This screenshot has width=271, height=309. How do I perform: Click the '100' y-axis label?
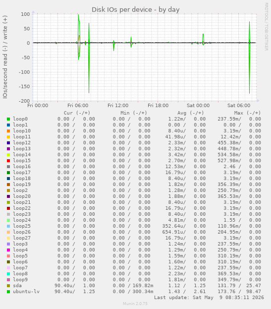[x=26, y=14]
